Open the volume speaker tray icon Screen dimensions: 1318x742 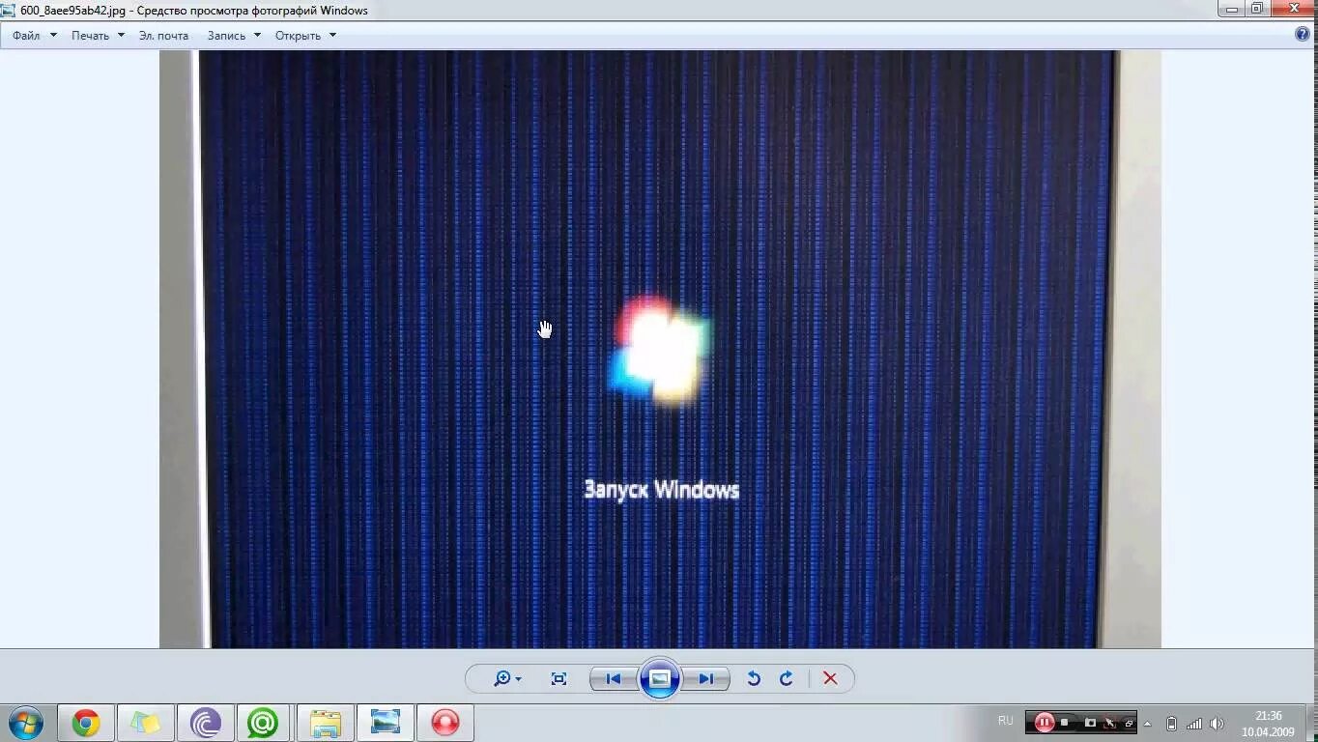point(1217,723)
